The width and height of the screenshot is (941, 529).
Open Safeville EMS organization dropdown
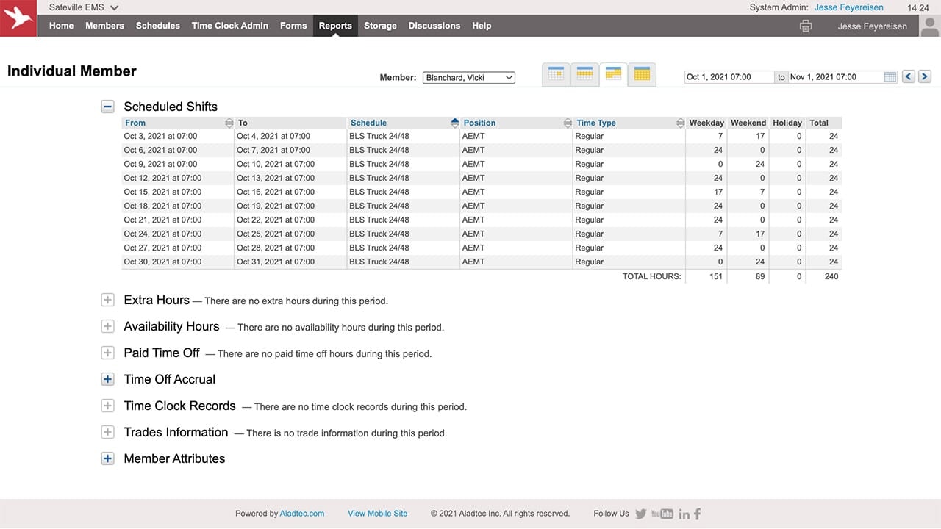pyautogui.click(x=83, y=7)
